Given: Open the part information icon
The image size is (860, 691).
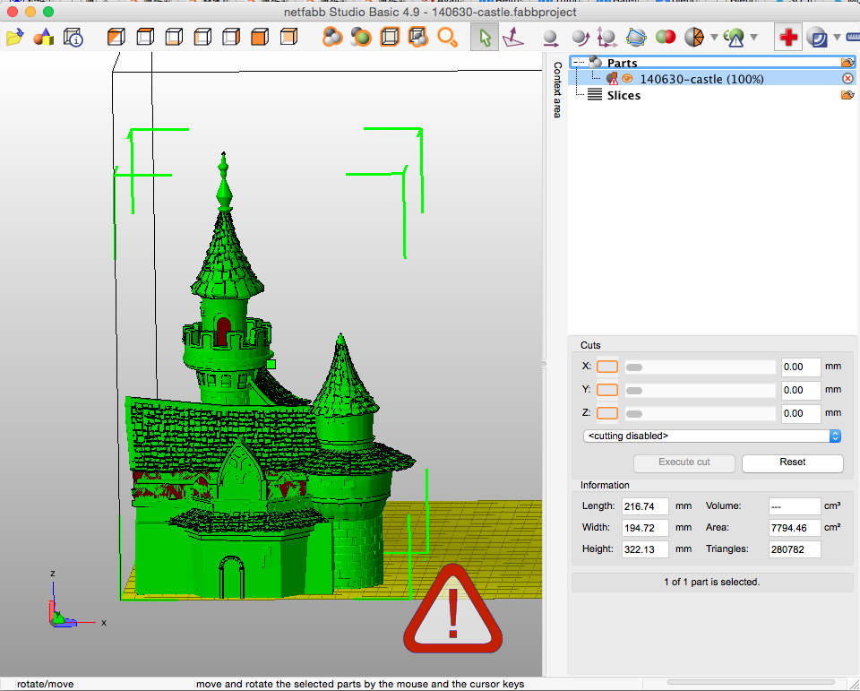Looking at the screenshot, I should coord(71,38).
